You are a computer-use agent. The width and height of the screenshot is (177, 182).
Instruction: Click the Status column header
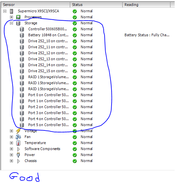[x=96, y=5]
